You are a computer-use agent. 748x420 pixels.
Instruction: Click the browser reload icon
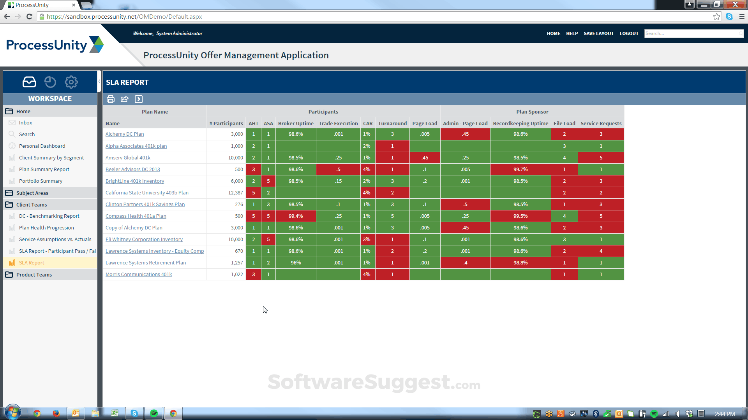(29, 17)
